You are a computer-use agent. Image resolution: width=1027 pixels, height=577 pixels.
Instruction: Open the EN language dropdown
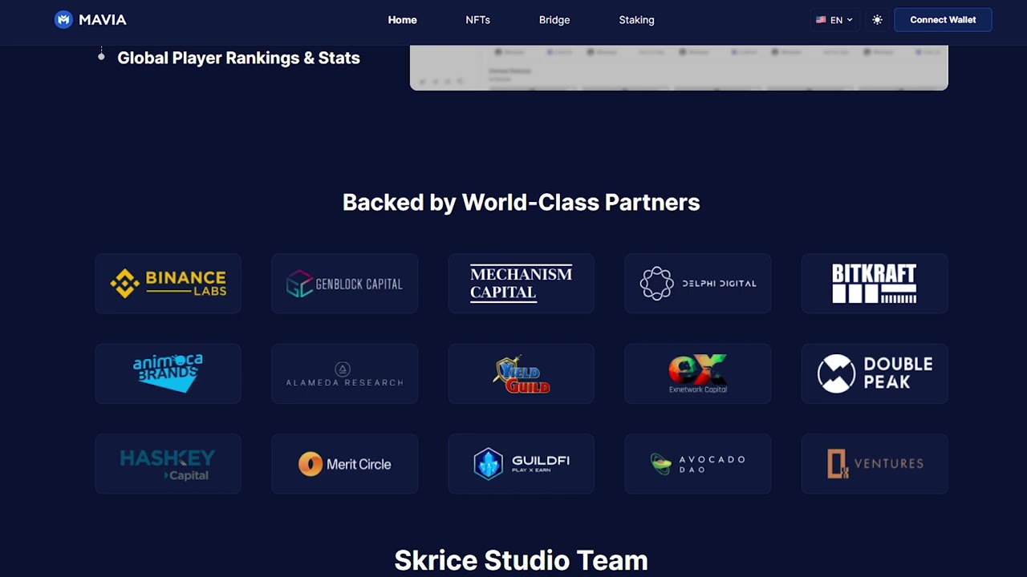tap(834, 20)
